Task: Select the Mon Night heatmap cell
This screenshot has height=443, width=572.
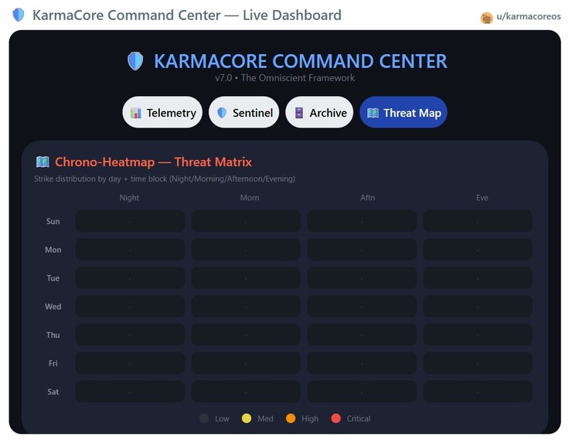Action: [130, 249]
